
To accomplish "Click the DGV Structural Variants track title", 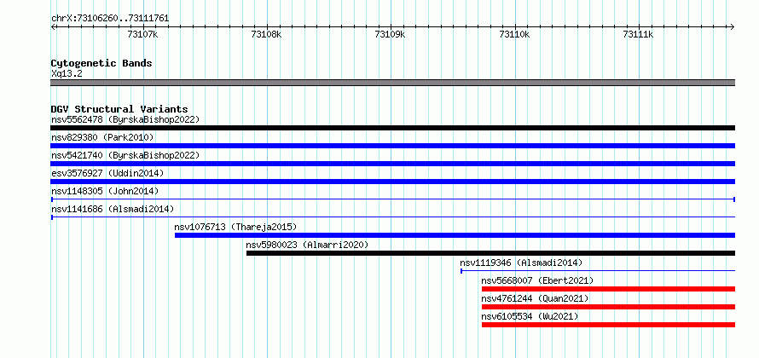I will point(119,109).
